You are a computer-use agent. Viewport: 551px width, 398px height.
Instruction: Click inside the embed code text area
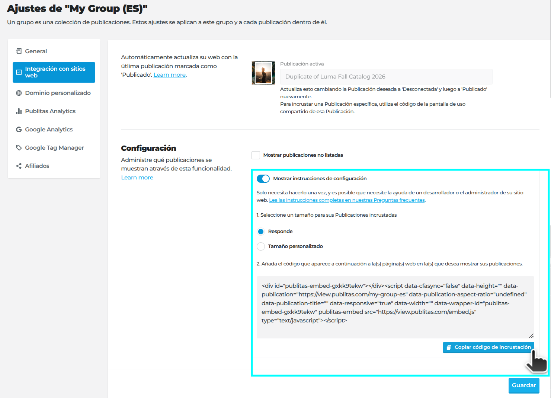395,307
